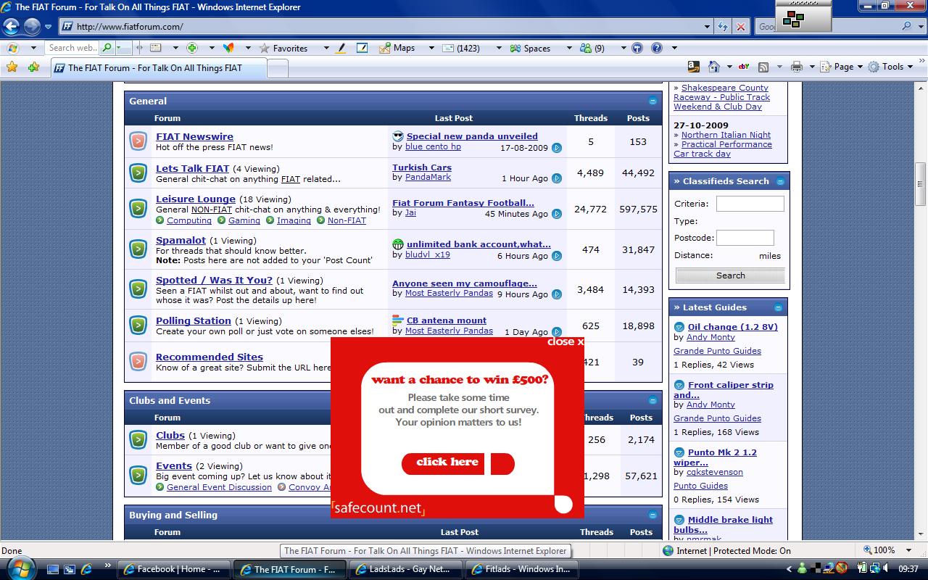The image size is (928, 580).
Task: Open the address bar history dropdown
Action: [x=708, y=27]
